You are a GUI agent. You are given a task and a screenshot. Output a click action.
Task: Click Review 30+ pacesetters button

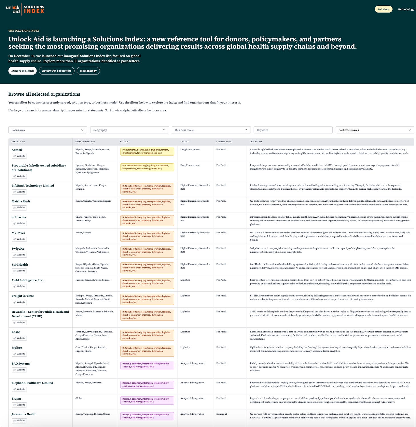coord(57,71)
